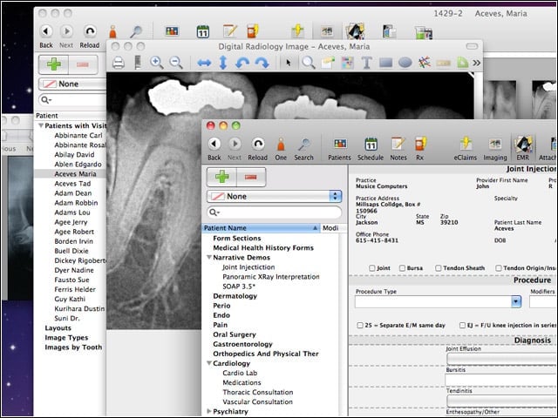
Task: Click Reload icon in back window toolbar
Action: point(90,31)
